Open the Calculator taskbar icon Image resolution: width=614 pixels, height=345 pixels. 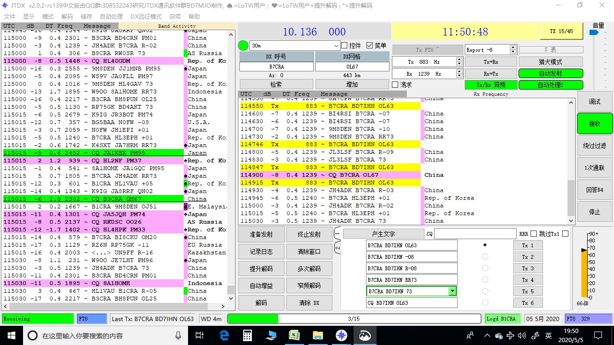248,335
